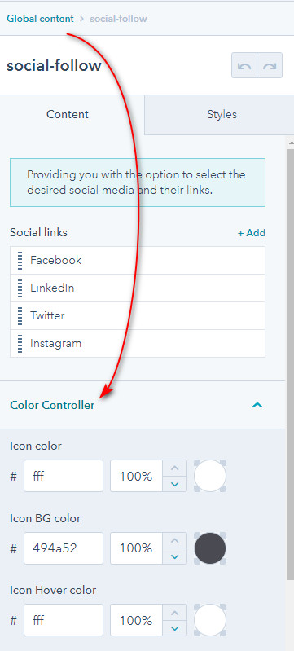Open the Icon BG color dark swatch
The height and width of the screenshot is (651, 294).
click(210, 548)
